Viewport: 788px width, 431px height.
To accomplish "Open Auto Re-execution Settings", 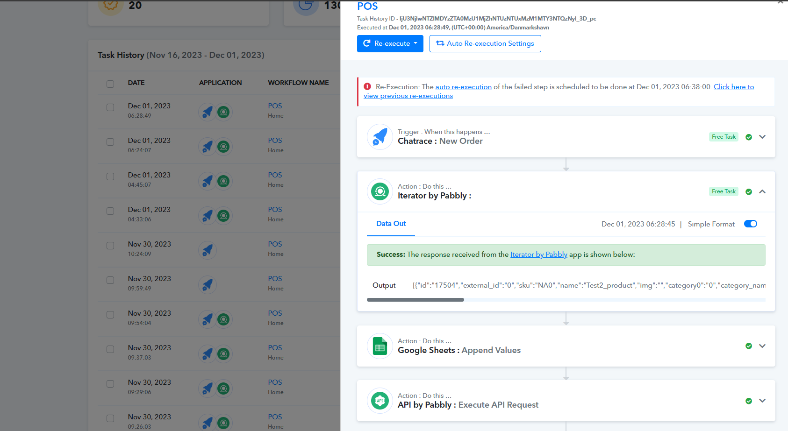I will [485, 43].
